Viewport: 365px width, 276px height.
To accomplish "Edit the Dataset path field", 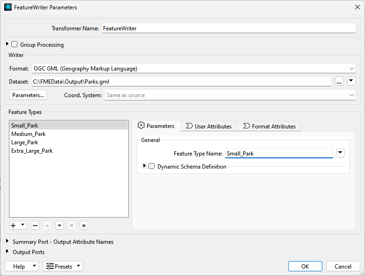I will (182, 82).
